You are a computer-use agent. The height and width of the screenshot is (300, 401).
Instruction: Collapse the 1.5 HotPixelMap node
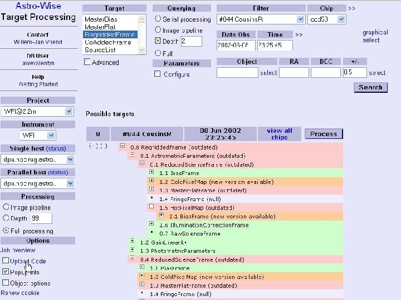click(151, 206)
